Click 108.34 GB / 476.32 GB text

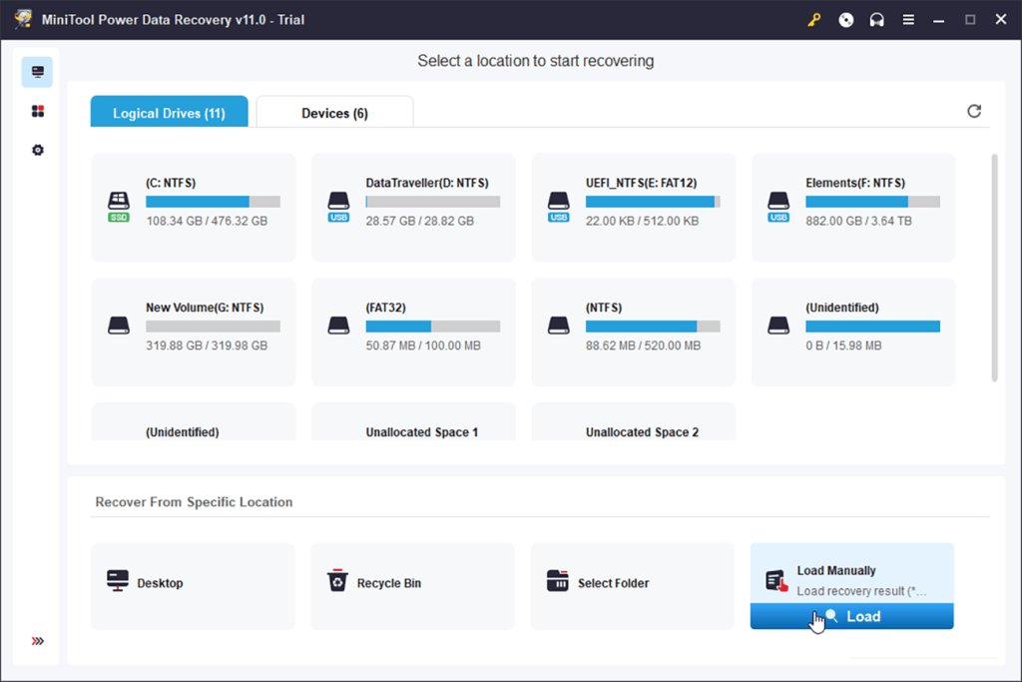tap(207, 221)
